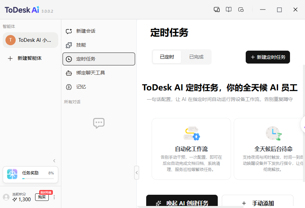The image size is (305, 208).
Task: Click the 定时任务 page heading
Action: click(169, 32)
